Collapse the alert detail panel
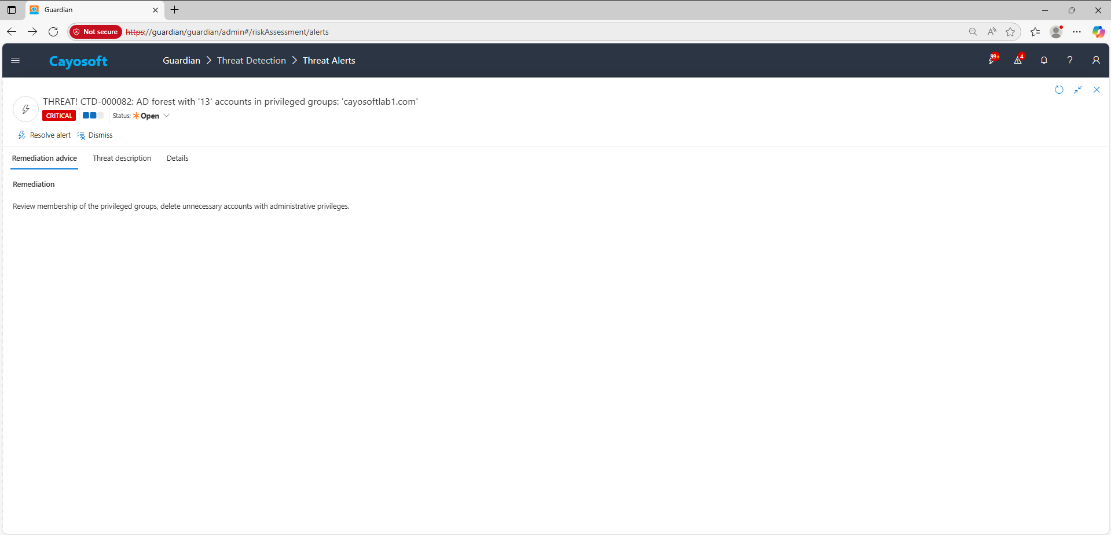This screenshot has width=1111, height=535. pos(1078,90)
